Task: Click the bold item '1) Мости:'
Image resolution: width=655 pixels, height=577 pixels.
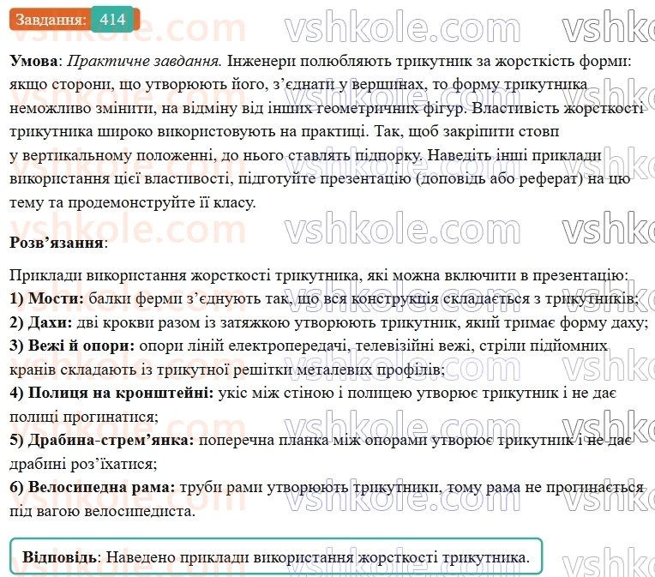Action: click(47, 298)
